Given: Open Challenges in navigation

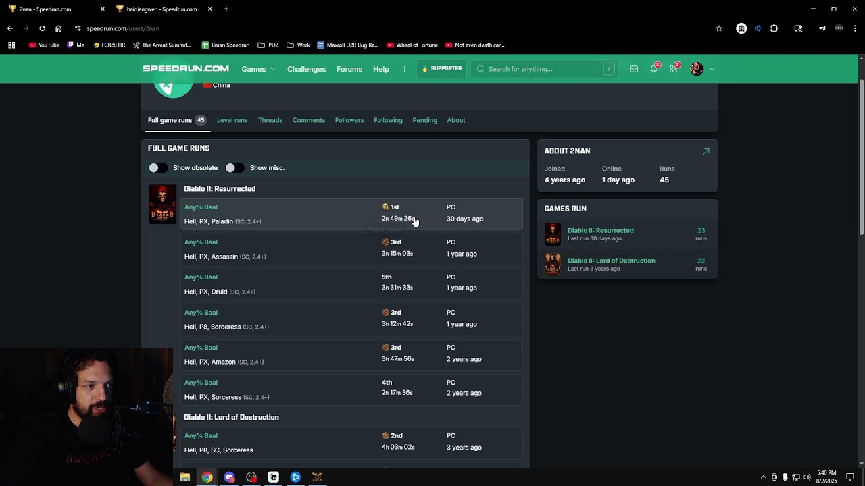Looking at the screenshot, I should point(306,69).
